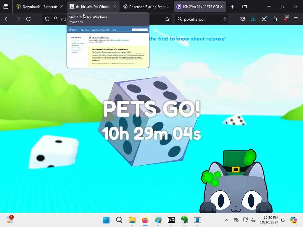Open the extensions puzzle menu
The image size is (303, 227).
275,19
